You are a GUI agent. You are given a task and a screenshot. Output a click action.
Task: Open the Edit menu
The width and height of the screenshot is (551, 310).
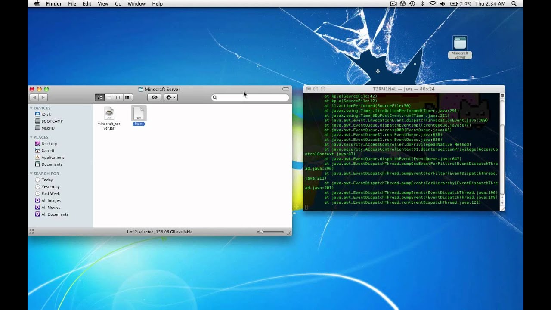point(87,3)
